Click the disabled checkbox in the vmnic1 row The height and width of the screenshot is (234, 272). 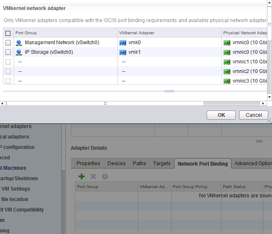[x=8, y=62]
